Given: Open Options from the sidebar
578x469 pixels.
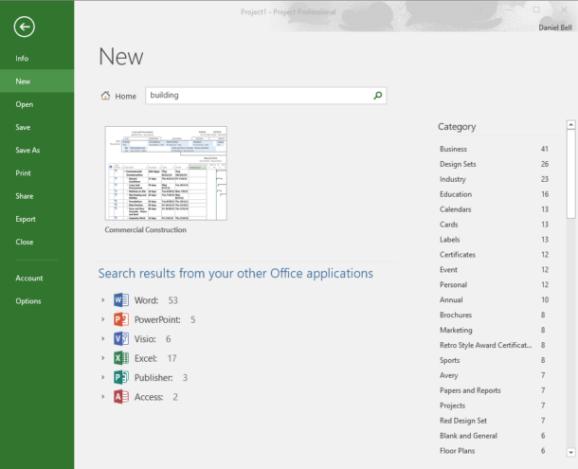Looking at the screenshot, I should tap(37, 301).
